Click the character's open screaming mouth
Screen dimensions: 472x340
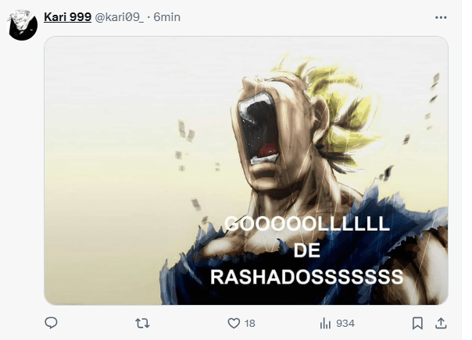(x=259, y=128)
